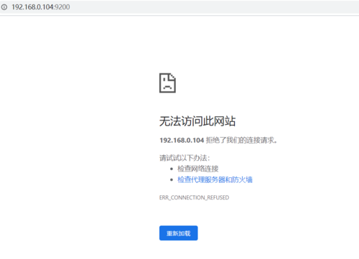Click the 检查网络连接 suggestion text
This screenshot has height=259, width=359.
coord(197,169)
